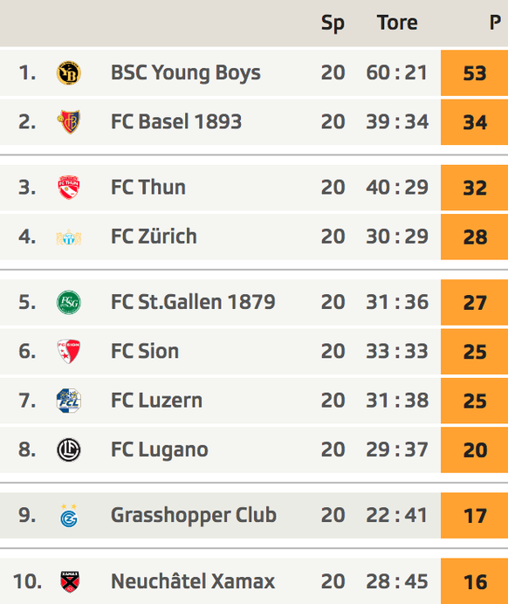Select the FC Luzern FCL badge
508x604 pixels.
coord(69,401)
